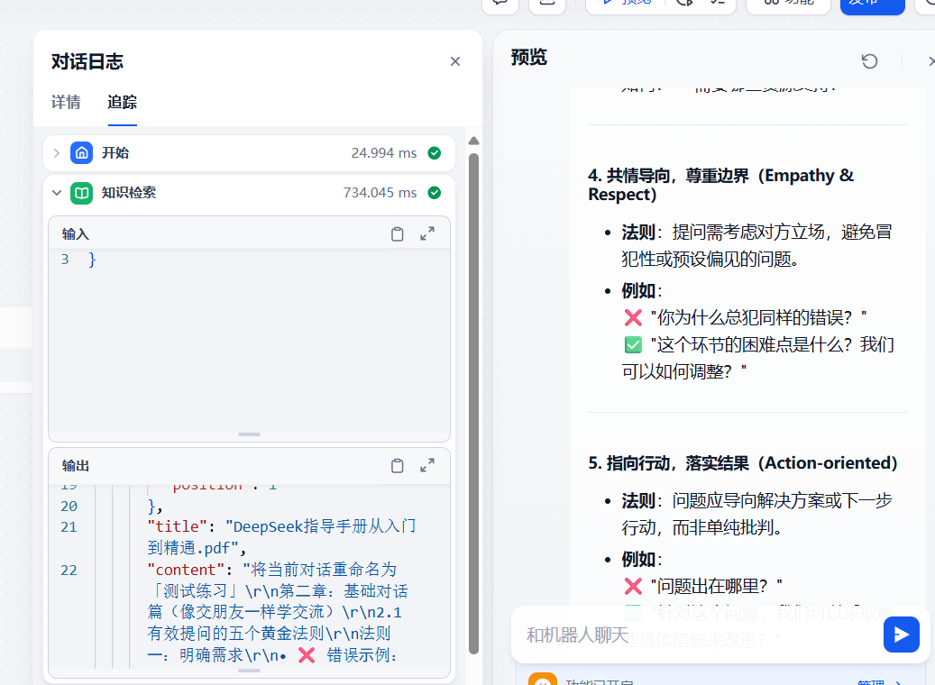Close the 对话日志 panel
Image resolution: width=935 pixels, height=685 pixels.
pos(455,61)
